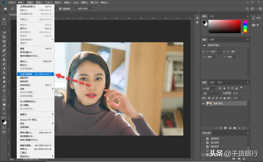Viewport: 263px width, 162px height.
Task: Choose 键盘快捷键 menu entry
Action: 36,146
